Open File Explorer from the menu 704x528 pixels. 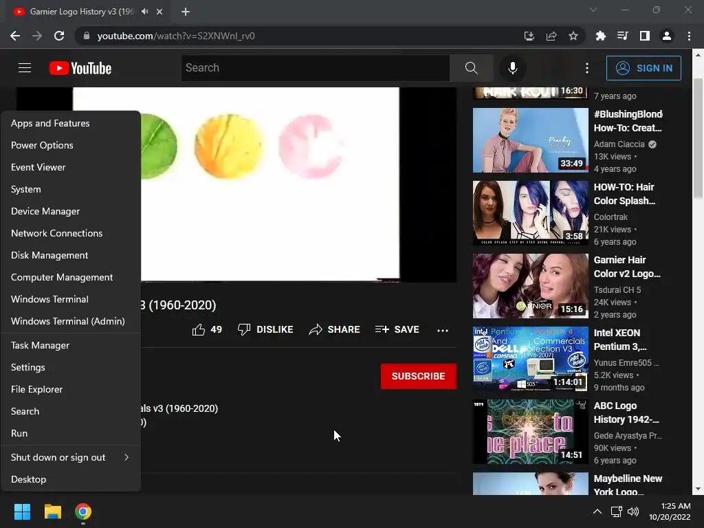pos(71,389)
